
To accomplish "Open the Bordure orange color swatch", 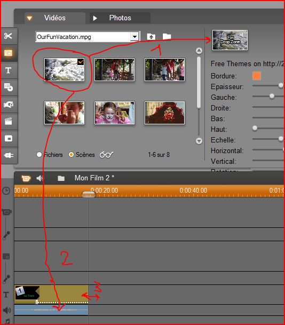I will coord(257,76).
